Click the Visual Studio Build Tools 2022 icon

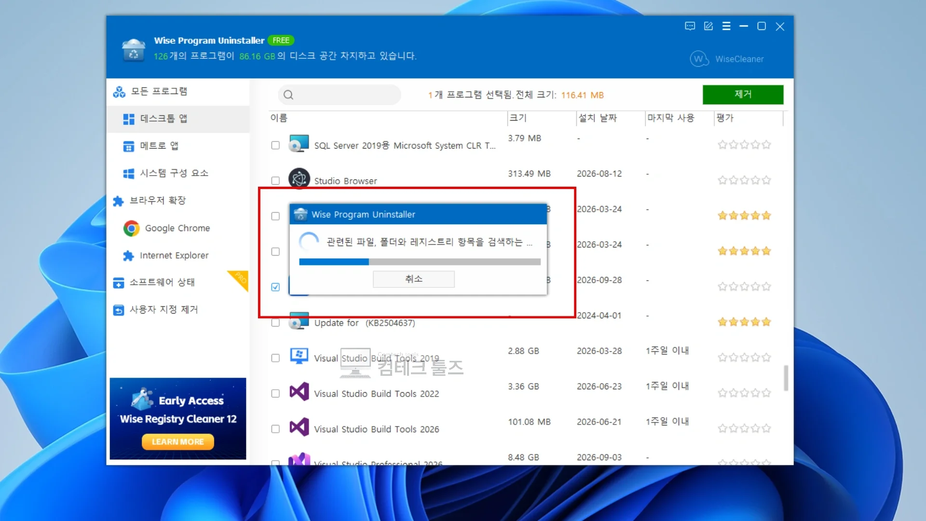pos(299,392)
